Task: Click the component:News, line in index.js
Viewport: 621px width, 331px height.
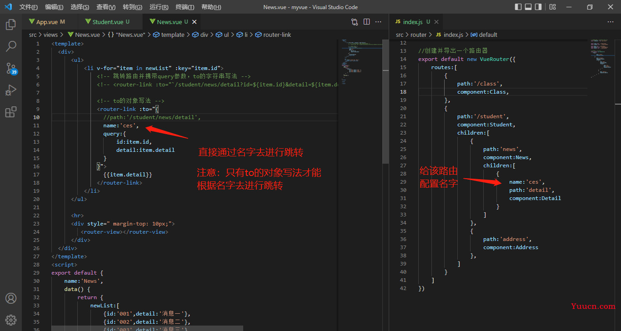Action: (507, 157)
